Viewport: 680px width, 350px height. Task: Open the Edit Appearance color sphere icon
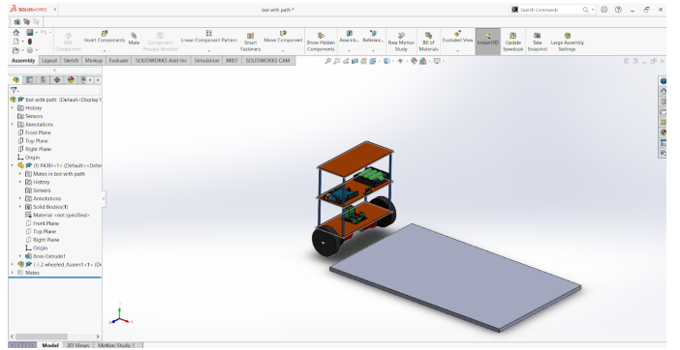click(x=414, y=62)
